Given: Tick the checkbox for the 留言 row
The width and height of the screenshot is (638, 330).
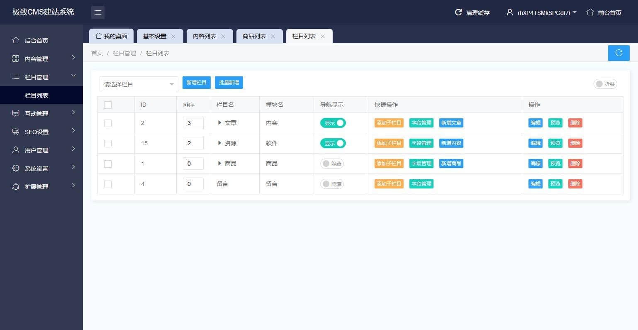Looking at the screenshot, I should (x=108, y=184).
